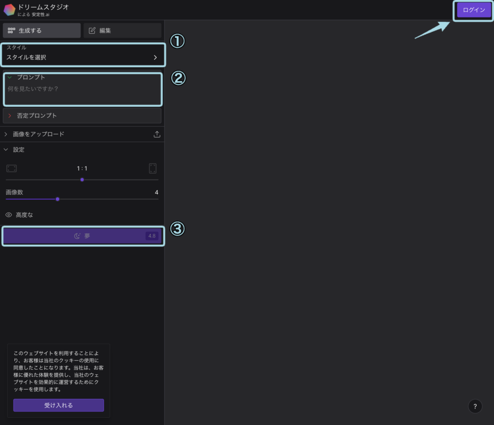Click the ログイン login button
Image resolution: width=494 pixels, height=425 pixels.
[474, 10]
